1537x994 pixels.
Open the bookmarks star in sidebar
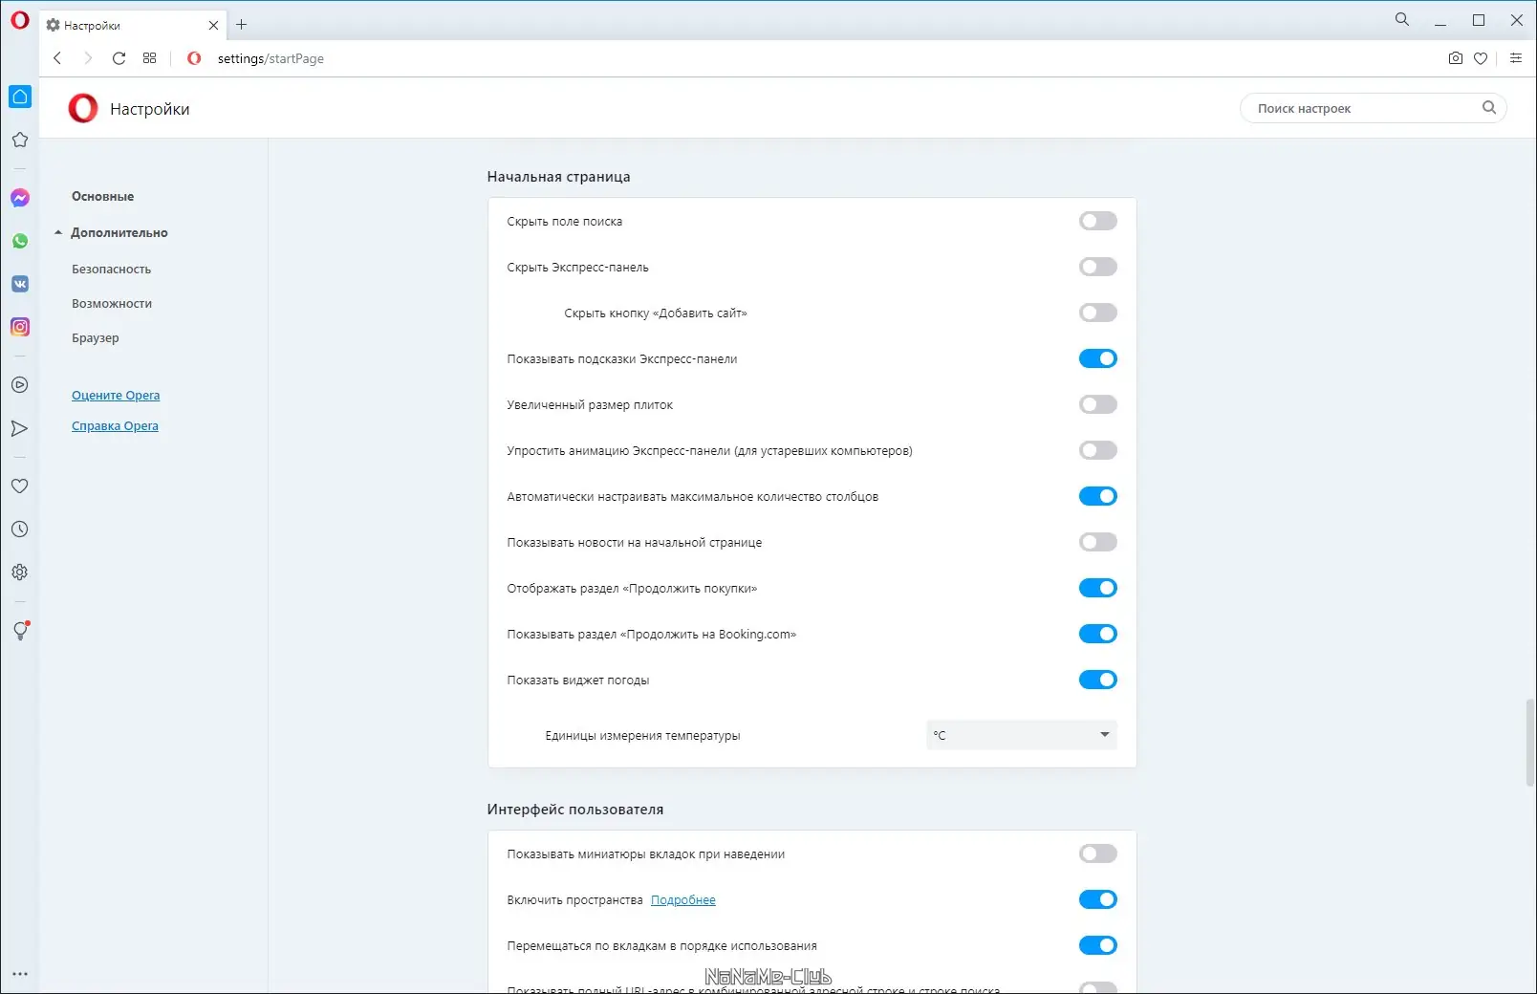20,140
